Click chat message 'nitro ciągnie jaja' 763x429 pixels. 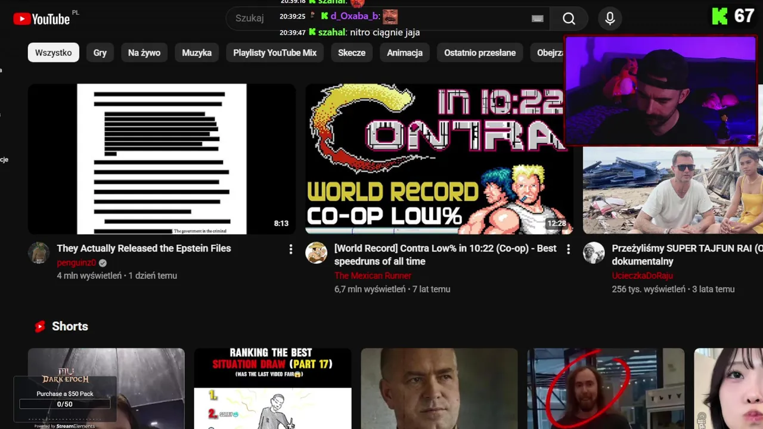pos(385,32)
